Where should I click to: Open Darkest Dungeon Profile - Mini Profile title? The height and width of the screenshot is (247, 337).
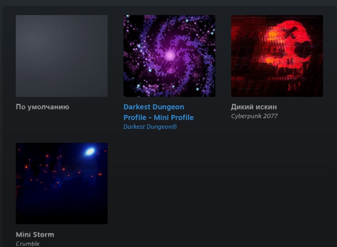pos(159,112)
